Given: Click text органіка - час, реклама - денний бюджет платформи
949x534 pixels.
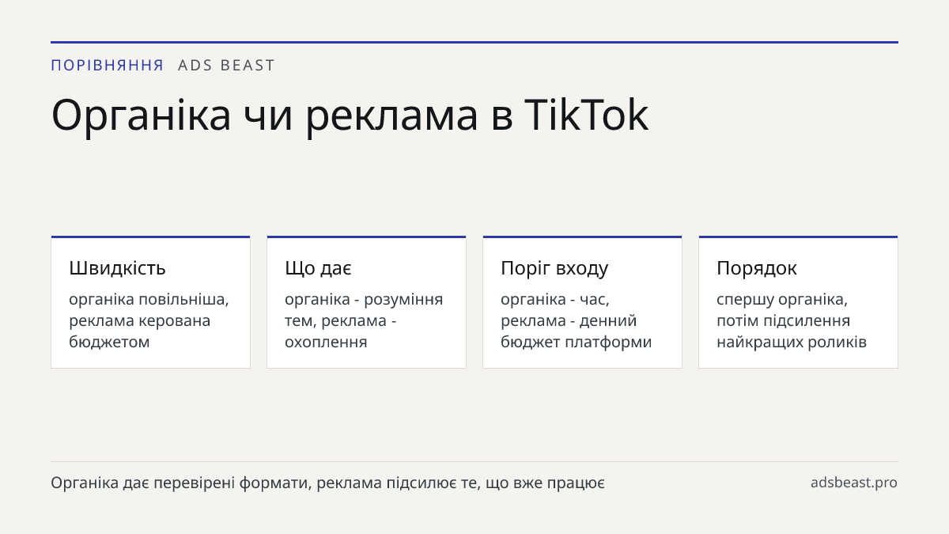Looking at the screenshot, I should tap(577, 320).
